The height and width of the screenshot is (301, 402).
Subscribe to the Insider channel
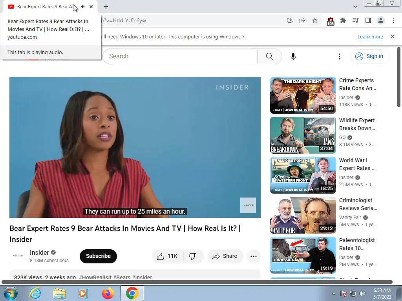pos(98,256)
